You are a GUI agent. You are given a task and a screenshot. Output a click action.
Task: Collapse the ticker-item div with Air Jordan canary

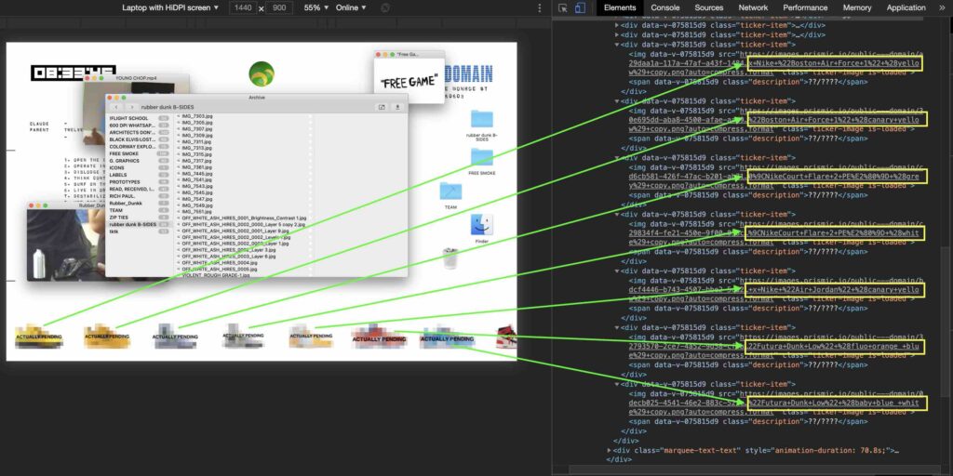tap(618, 271)
